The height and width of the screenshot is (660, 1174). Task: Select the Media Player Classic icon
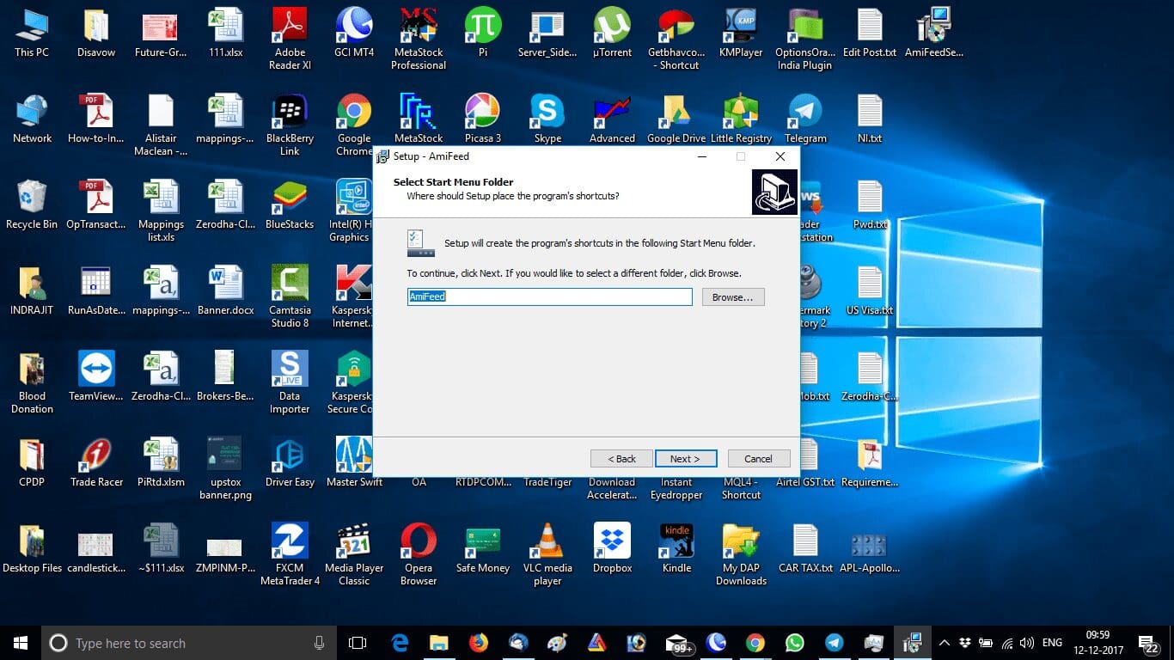pyautogui.click(x=354, y=553)
